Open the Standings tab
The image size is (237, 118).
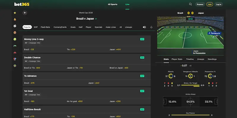click(212, 59)
